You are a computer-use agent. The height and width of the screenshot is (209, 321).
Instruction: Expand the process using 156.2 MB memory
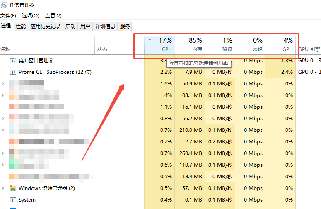pos(3,119)
